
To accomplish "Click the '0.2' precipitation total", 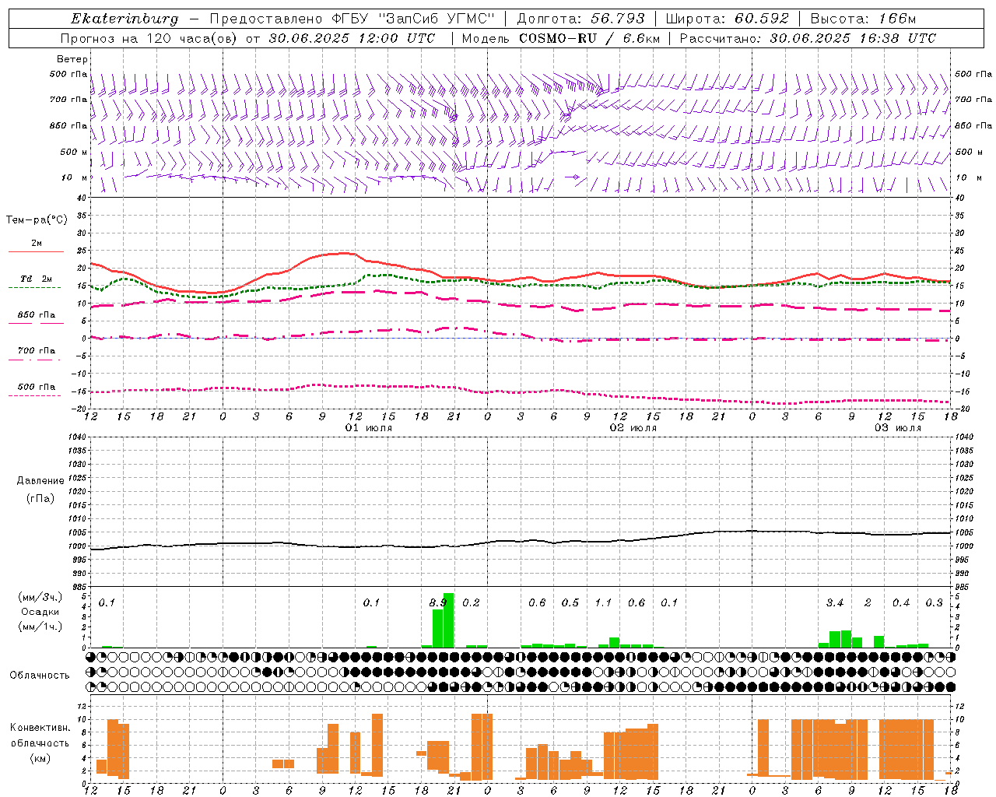I will 471,602.
